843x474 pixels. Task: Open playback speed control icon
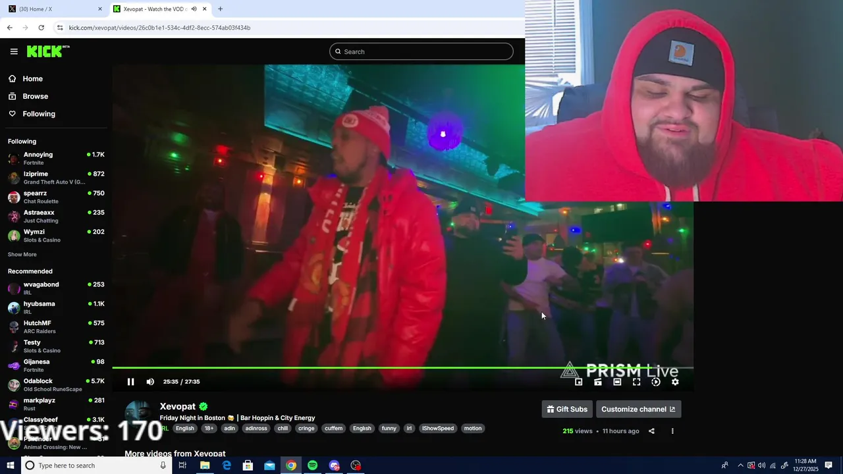point(656,382)
